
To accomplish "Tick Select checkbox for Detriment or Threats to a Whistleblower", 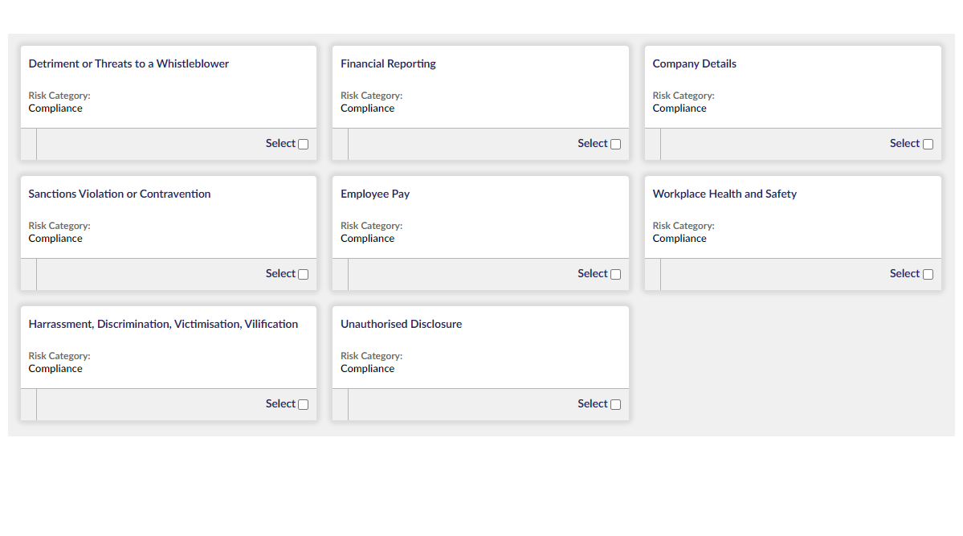I will coord(303,145).
